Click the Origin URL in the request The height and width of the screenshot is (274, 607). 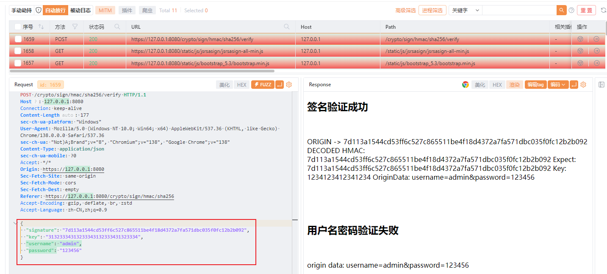[73, 169]
